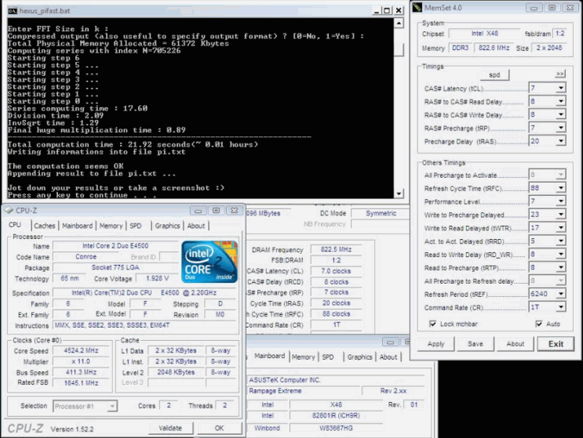Click the OK button in CPU-Z
The height and width of the screenshot is (438, 583).
click(x=220, y=428)
